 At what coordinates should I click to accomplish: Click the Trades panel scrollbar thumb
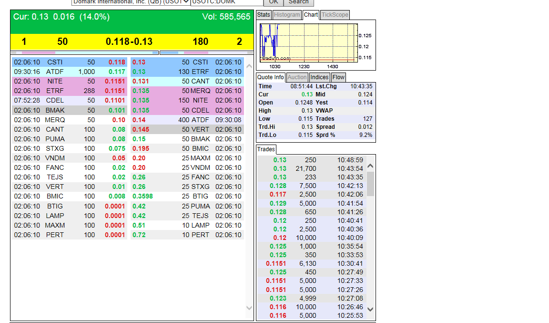370,184
